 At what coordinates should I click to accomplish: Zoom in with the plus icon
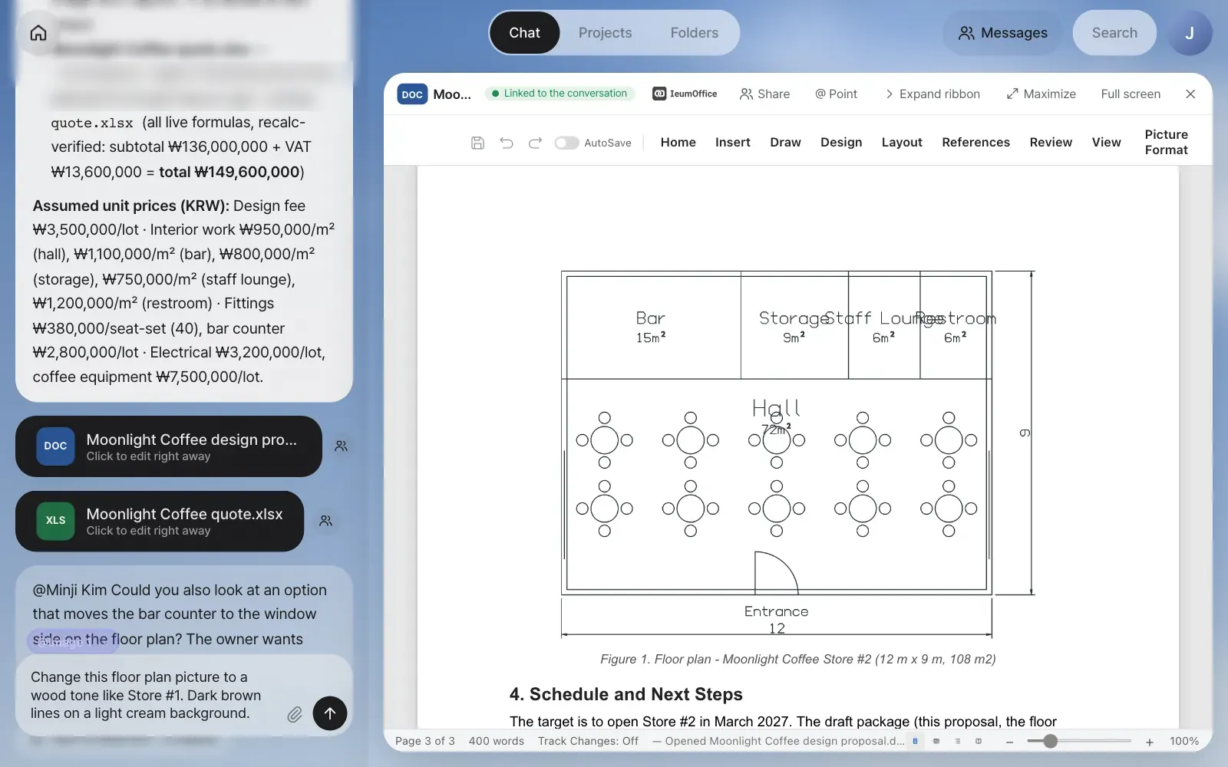[1150, 742]
